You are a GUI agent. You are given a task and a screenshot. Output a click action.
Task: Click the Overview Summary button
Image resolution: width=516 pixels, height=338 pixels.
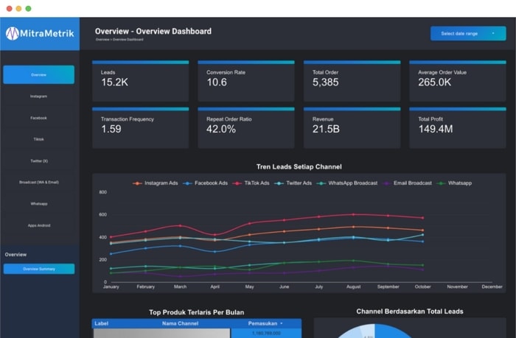click(39, 269)
